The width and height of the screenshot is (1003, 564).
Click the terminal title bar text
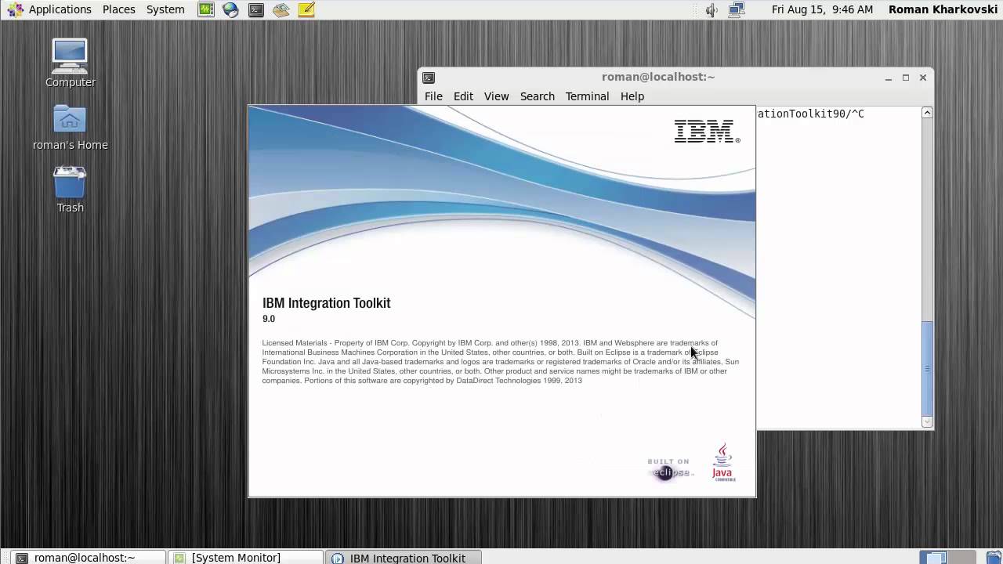tap(658, 77)
